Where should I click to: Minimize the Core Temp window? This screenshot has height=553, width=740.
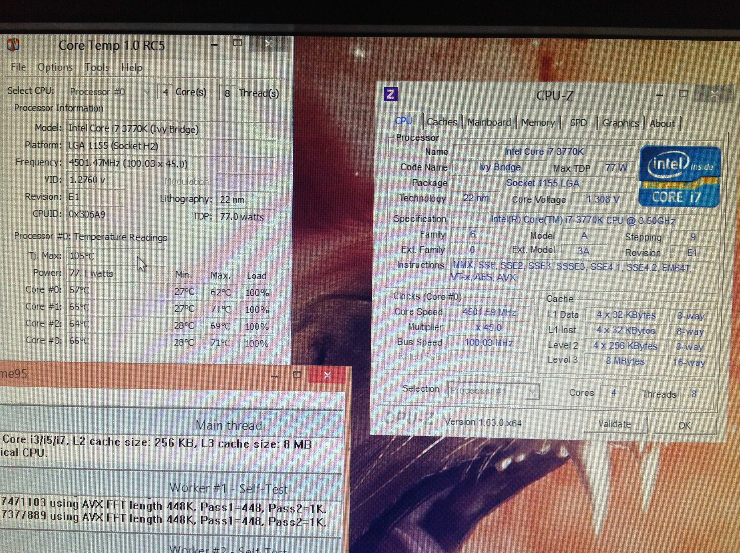point(214,44)
